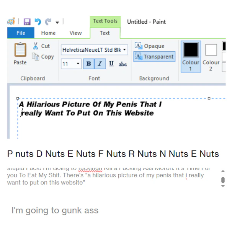This screenshot has width=245, height=245.
Task: Click the Paint application icon in title bar
Action: tap(11, 21)
